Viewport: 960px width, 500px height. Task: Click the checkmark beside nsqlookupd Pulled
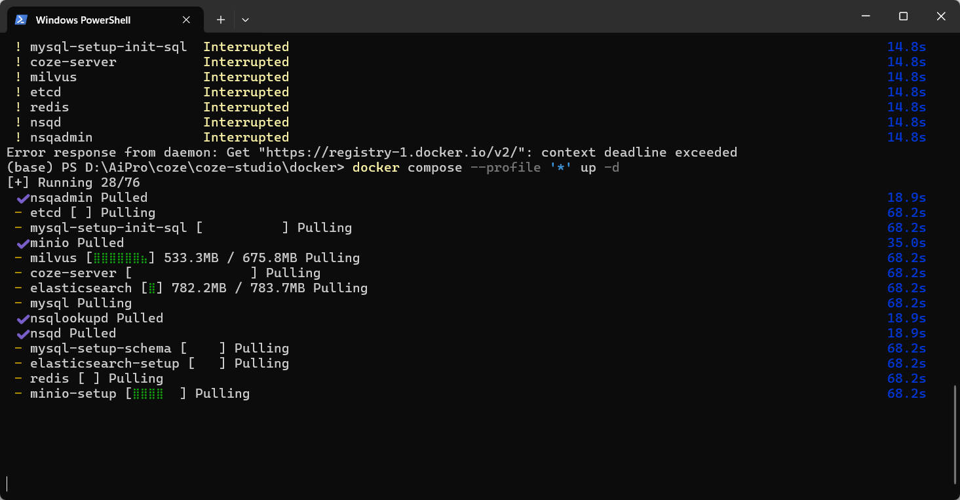22,318
